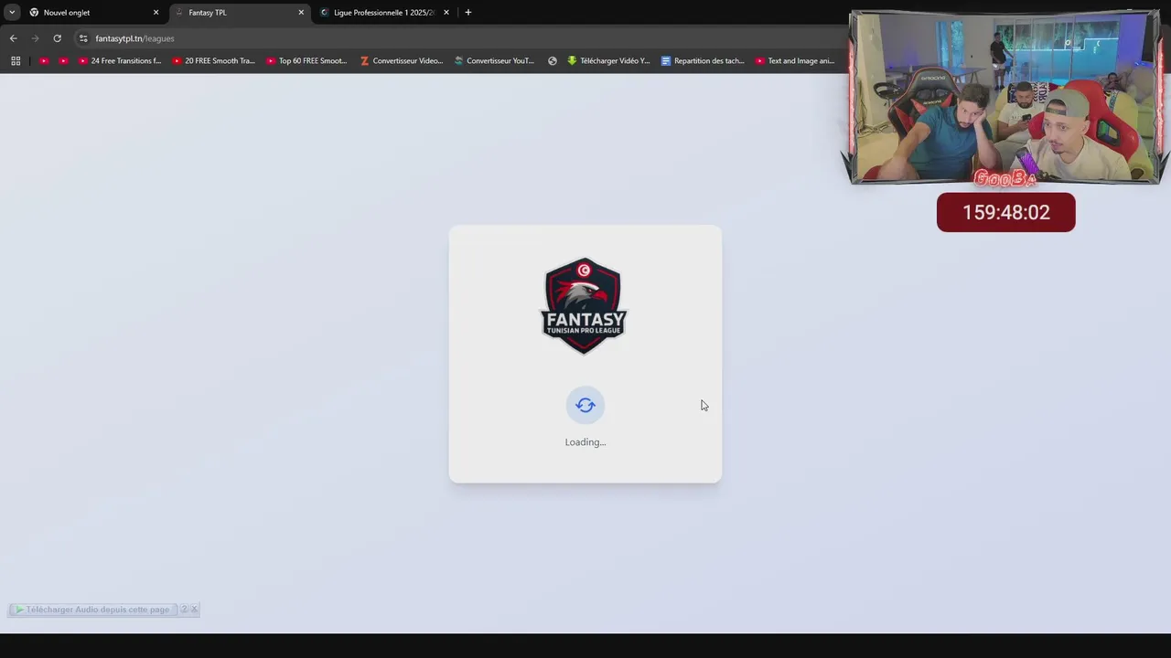Image resolution: width=1171 pixels, height=658 pixels.
Task: Close the Ligue Professionnelle 1 tab
Action: tap(446, 13)
